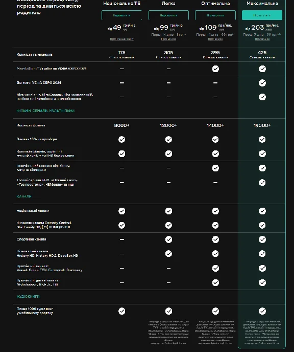Select the Оптимальна column heading

coord(215,4)
